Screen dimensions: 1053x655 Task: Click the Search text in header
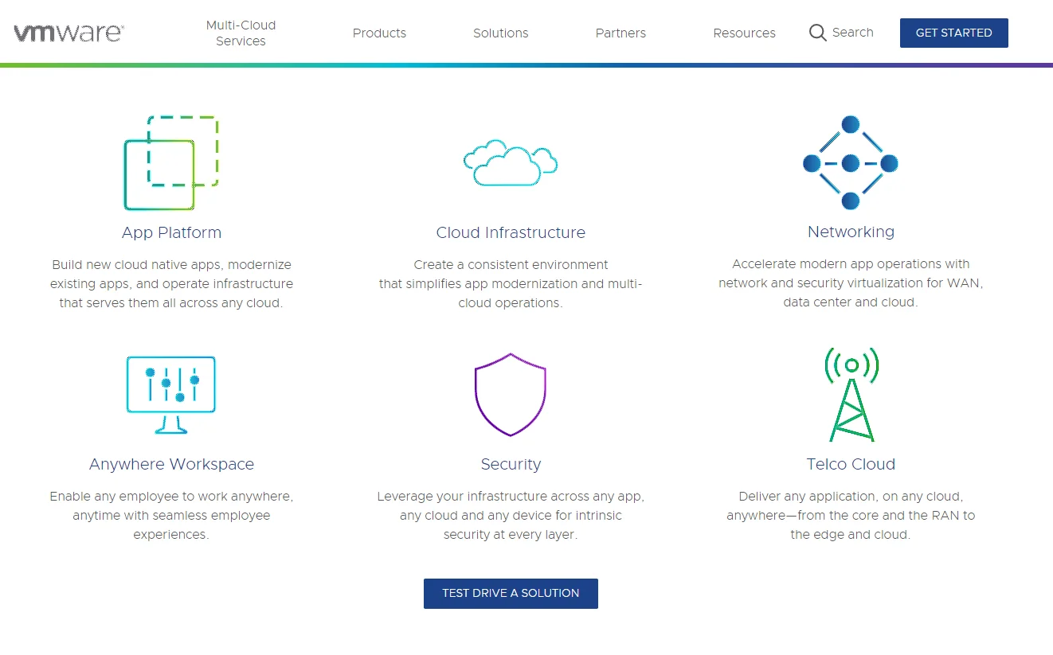pos(853,33)
